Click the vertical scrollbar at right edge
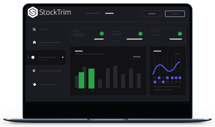 188,49
